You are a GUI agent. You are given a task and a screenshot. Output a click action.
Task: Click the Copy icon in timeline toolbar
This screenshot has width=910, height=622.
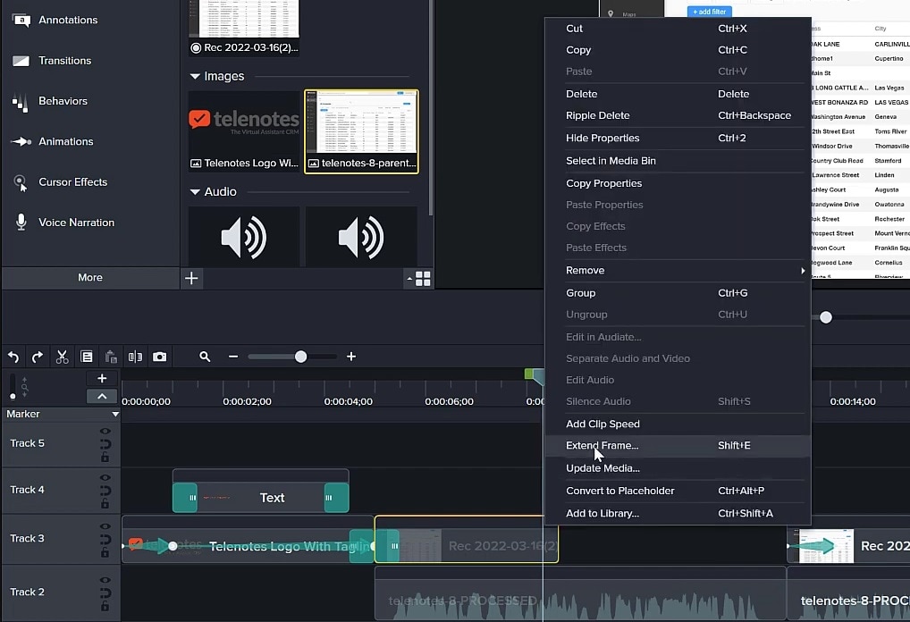pos(87,357)
